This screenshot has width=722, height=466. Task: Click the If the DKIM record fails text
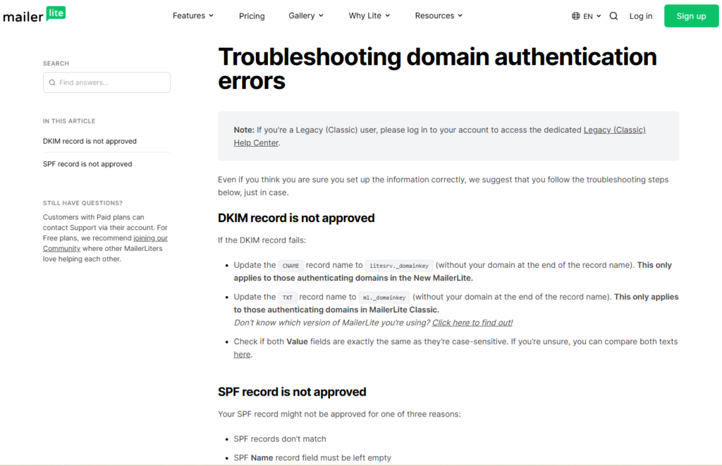[x=262, y=240]
